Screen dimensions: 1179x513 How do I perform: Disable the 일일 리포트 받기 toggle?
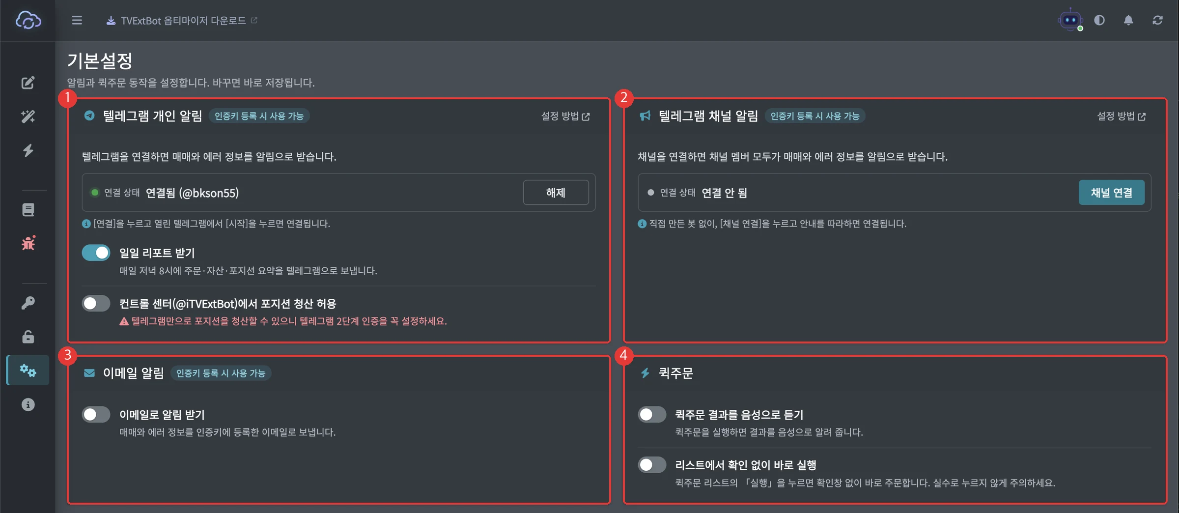96,253
